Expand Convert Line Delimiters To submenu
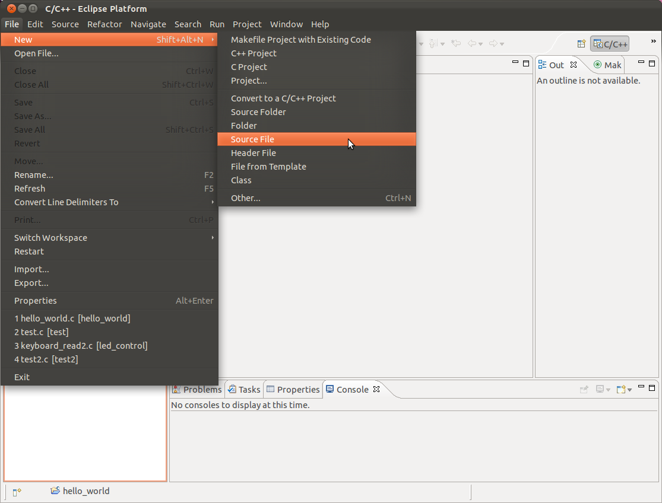 (x=109, y=202)
